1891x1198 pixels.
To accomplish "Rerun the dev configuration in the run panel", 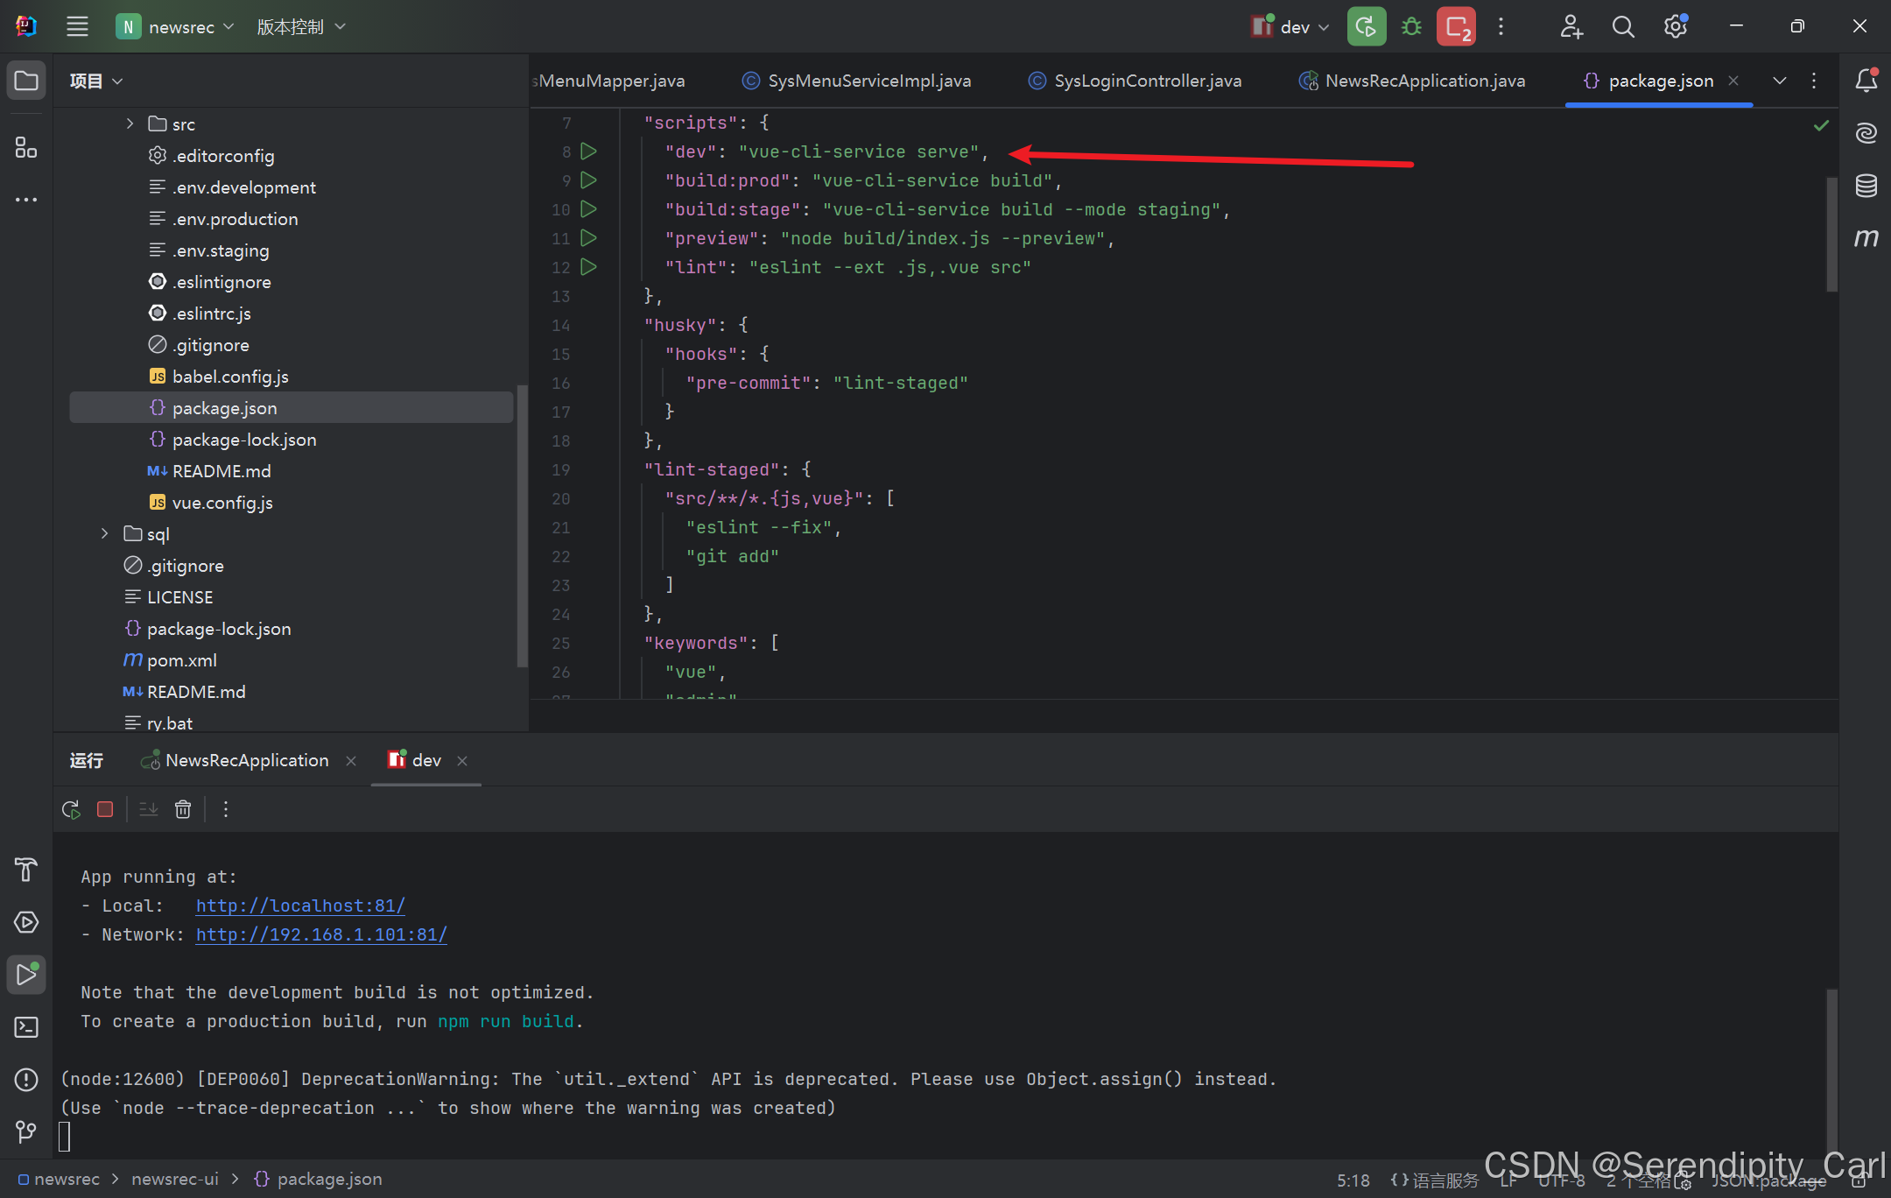I will point(71,809).
